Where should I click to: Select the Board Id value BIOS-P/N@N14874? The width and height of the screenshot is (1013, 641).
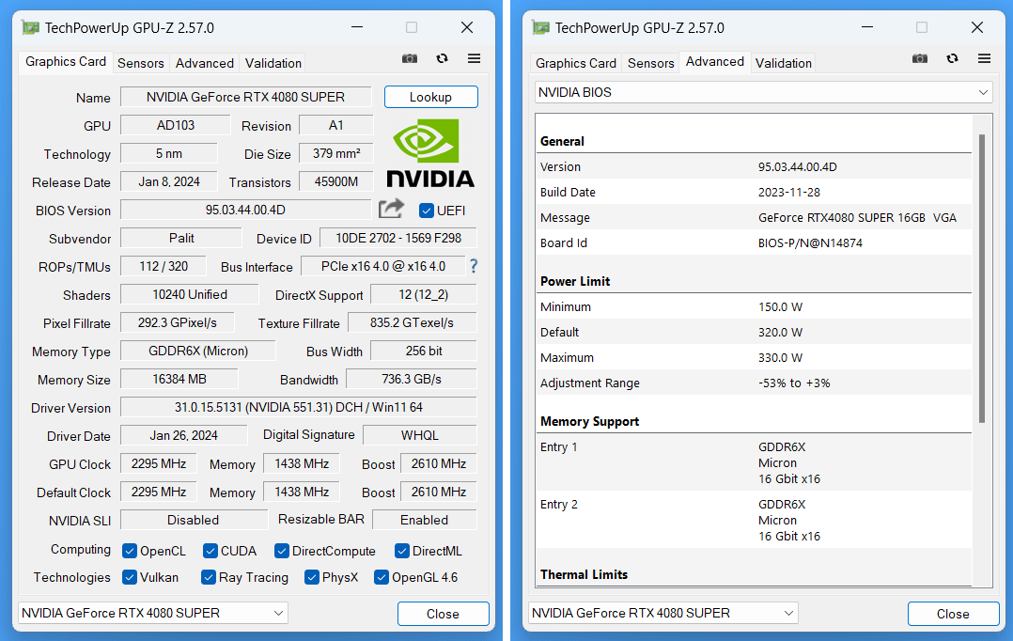tap(810, 242)
